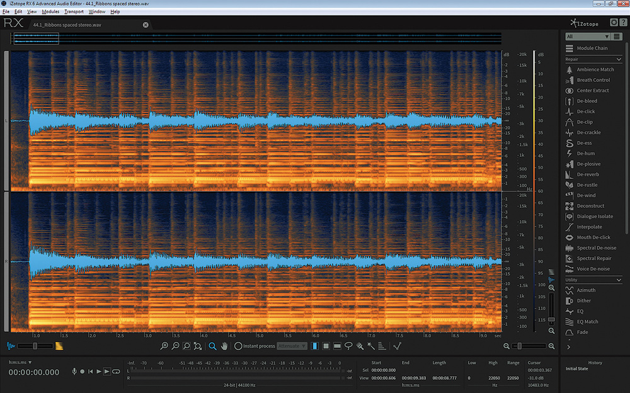Open the View menu
Viewport: 630px width, 393px height.
tap(31, 12)
